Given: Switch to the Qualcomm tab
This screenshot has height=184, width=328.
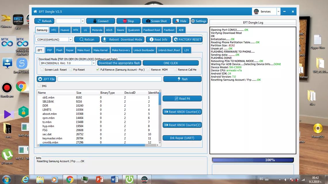Looking at the screenshot, I should tap(134, 30).
